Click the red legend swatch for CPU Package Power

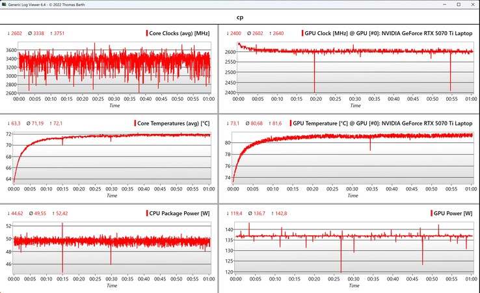[147, 213]
